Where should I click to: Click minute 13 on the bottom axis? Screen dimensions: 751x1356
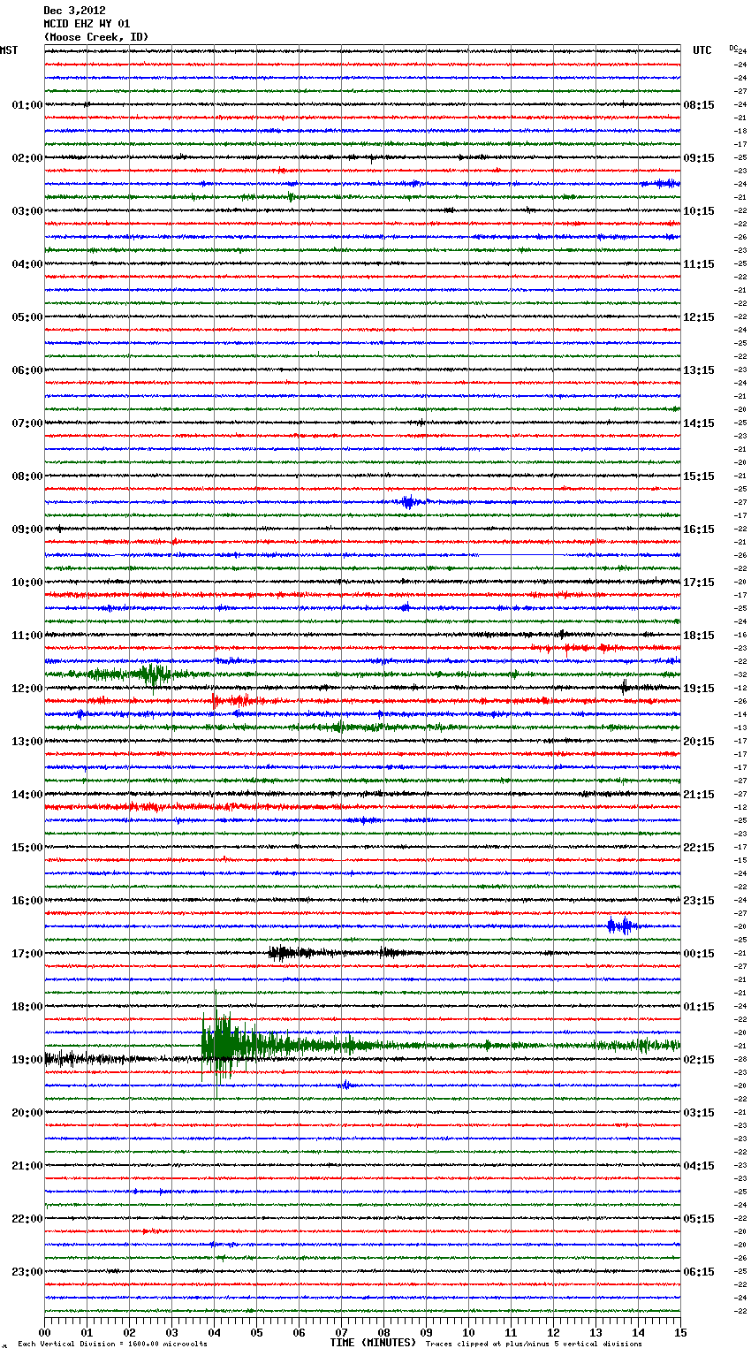595,1332
